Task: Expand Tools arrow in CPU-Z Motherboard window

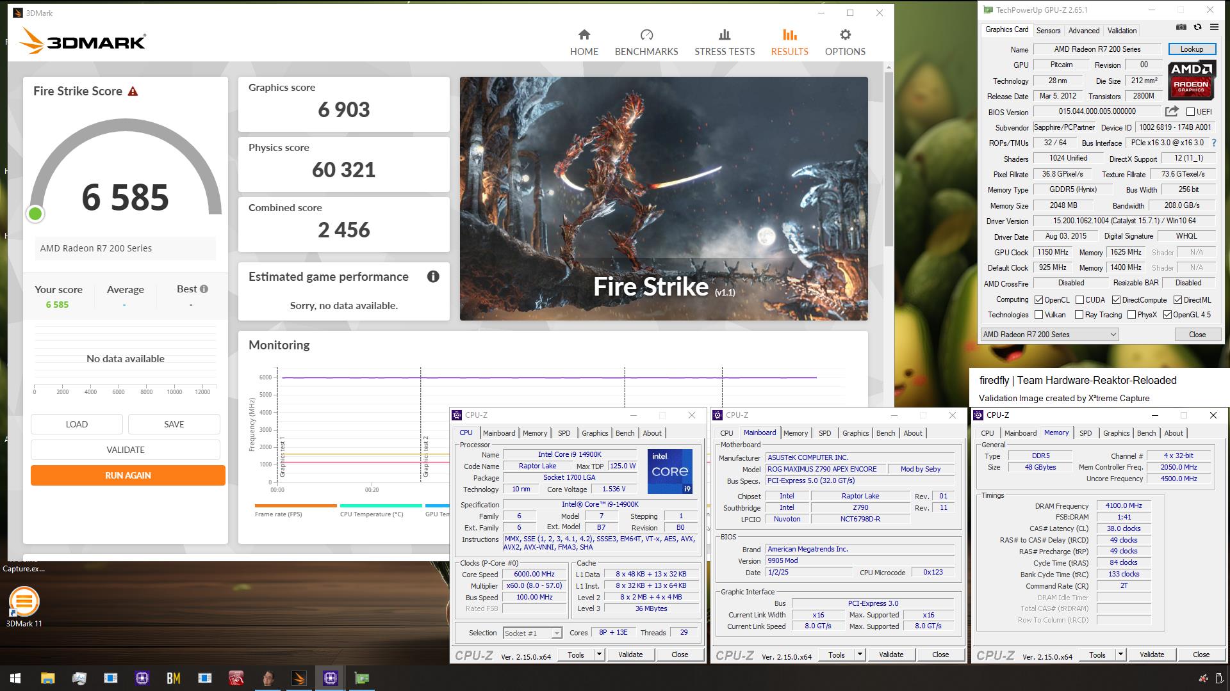Action: tap(860, 655)
